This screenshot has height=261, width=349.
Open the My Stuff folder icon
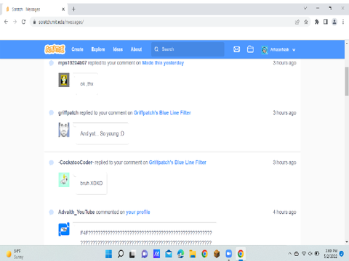[250, 49]
